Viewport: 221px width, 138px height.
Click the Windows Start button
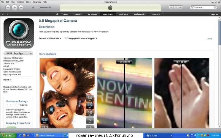click(x=8, y=135)
